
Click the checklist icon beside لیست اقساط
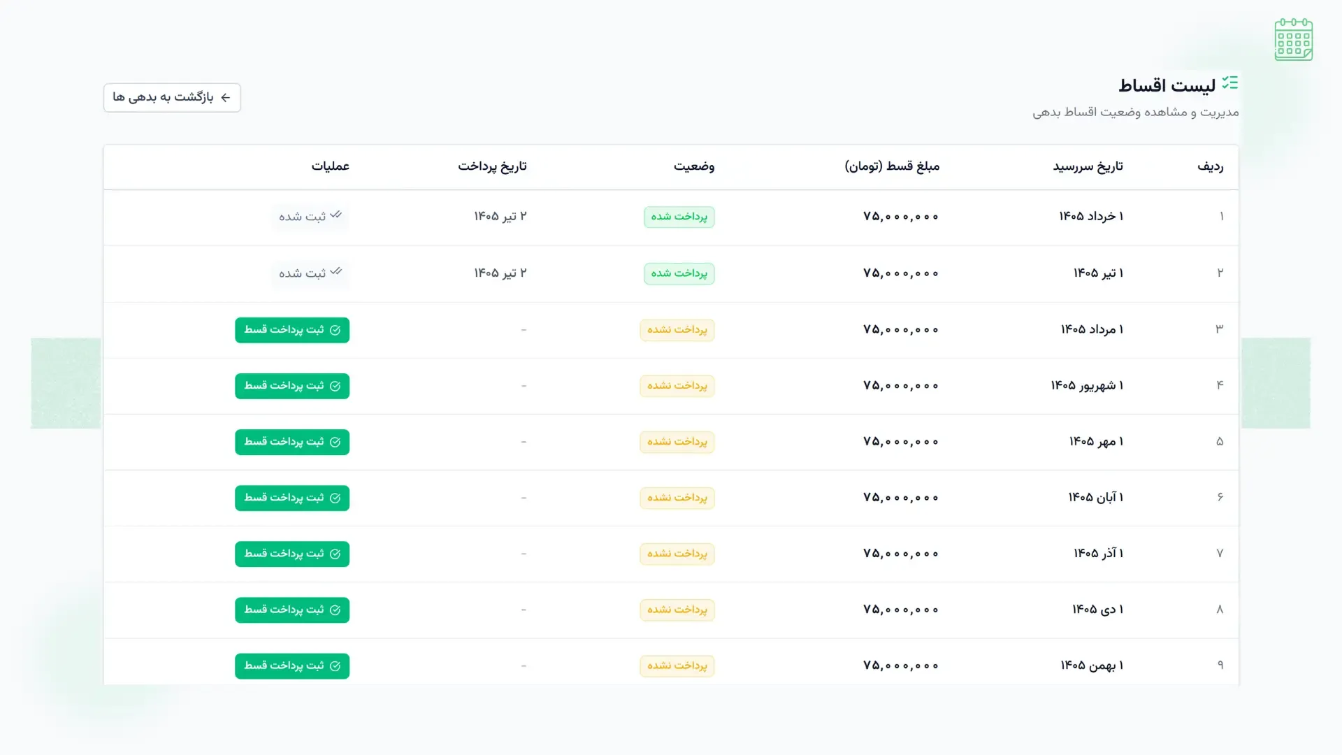tap(1230, 83)
